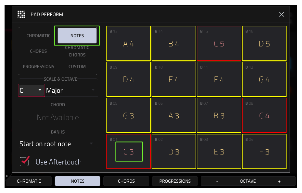Tap pad B 01 with note C3
Screen dimensions: 302x193
[x=129, y=151]
